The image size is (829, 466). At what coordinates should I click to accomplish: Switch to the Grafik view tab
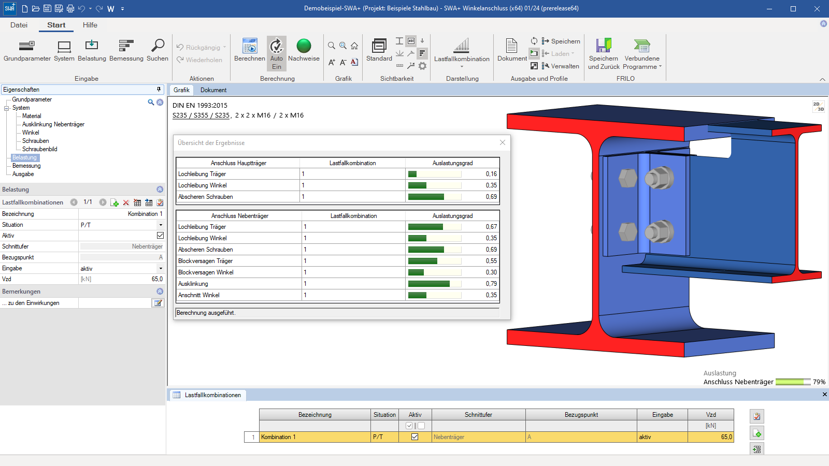point(181,90)
